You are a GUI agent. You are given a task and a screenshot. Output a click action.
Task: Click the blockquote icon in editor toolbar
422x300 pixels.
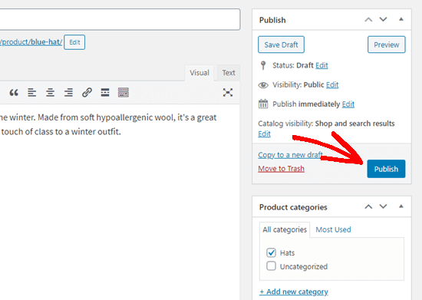click(14, 93)
